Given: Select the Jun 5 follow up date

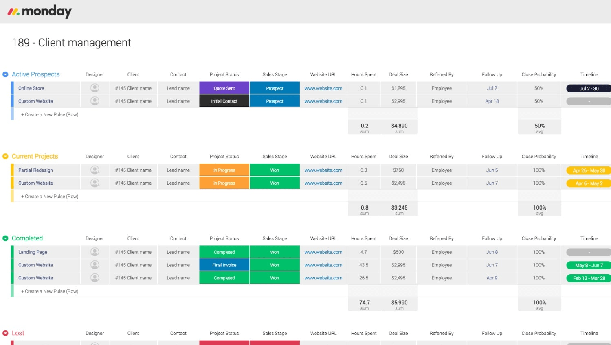Looking at the screenshot, I should coord(492,170).
